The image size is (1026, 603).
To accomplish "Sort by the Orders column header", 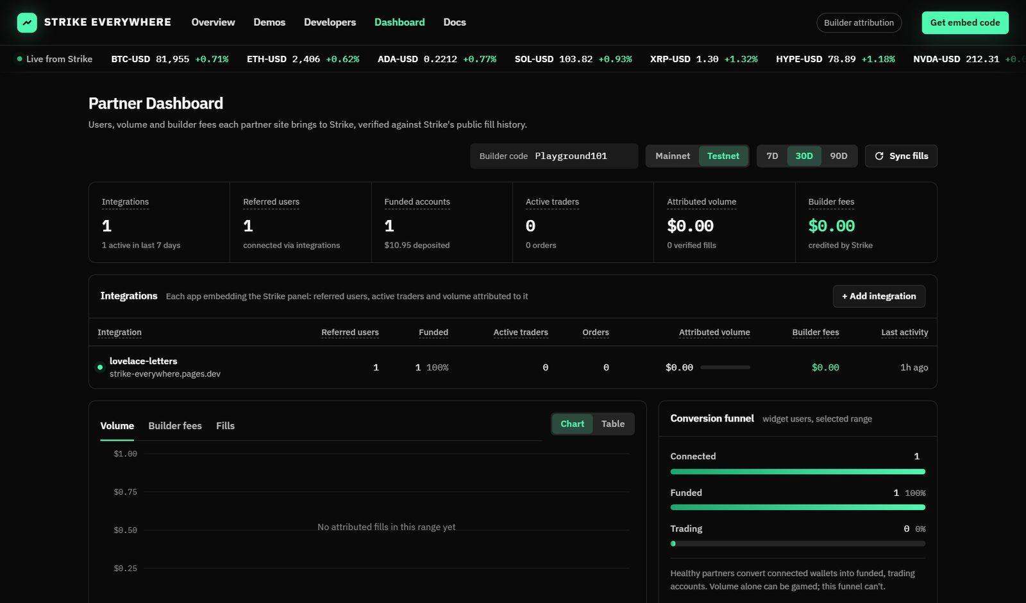I will click(596, 332).
